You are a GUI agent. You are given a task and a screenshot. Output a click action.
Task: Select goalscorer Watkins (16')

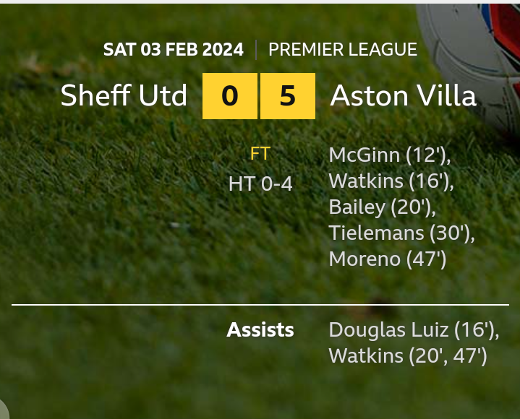coord(391,181)
